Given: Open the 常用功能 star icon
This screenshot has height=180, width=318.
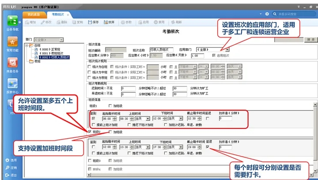Looking at the screenshot, I should point(12,41).
